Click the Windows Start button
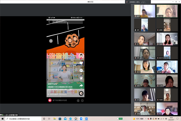Image resolution: width=181 pixels, height=121 pixels. [2, 119]
